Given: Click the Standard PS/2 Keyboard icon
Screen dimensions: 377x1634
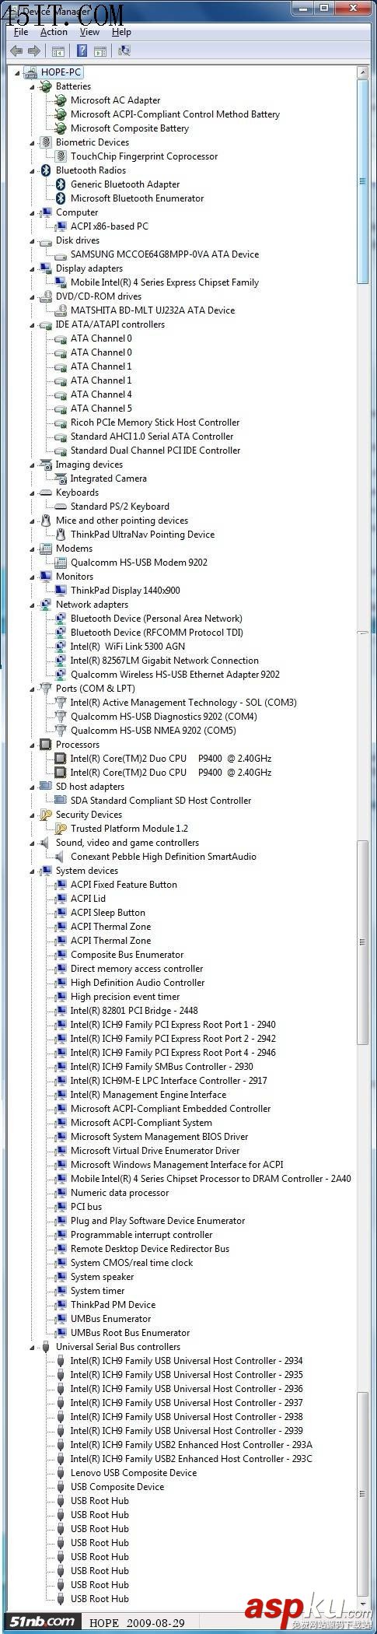Looking at the screenshot, I should [x=61, y=507].
